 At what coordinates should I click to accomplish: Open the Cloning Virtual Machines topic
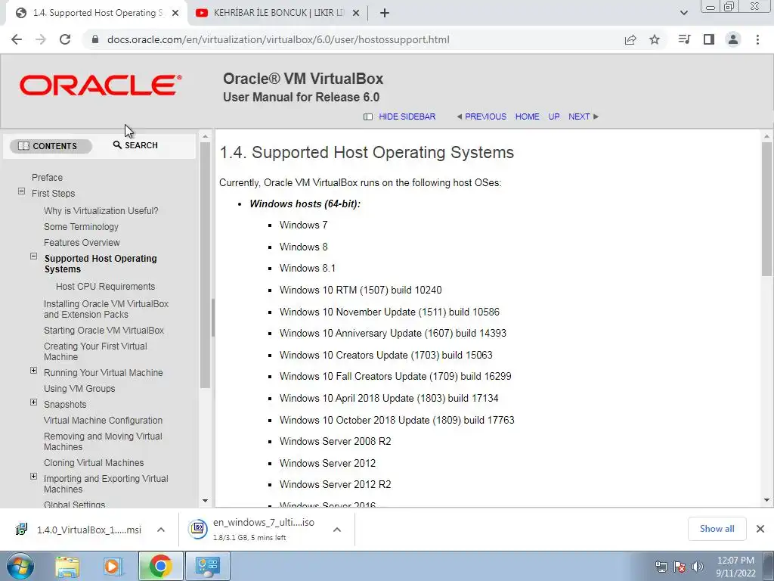94,463
